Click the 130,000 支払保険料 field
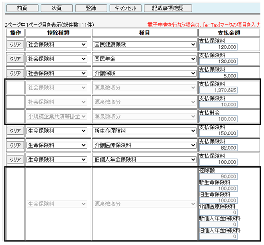This screenshot has width=264, height=245. coord(218,61)
